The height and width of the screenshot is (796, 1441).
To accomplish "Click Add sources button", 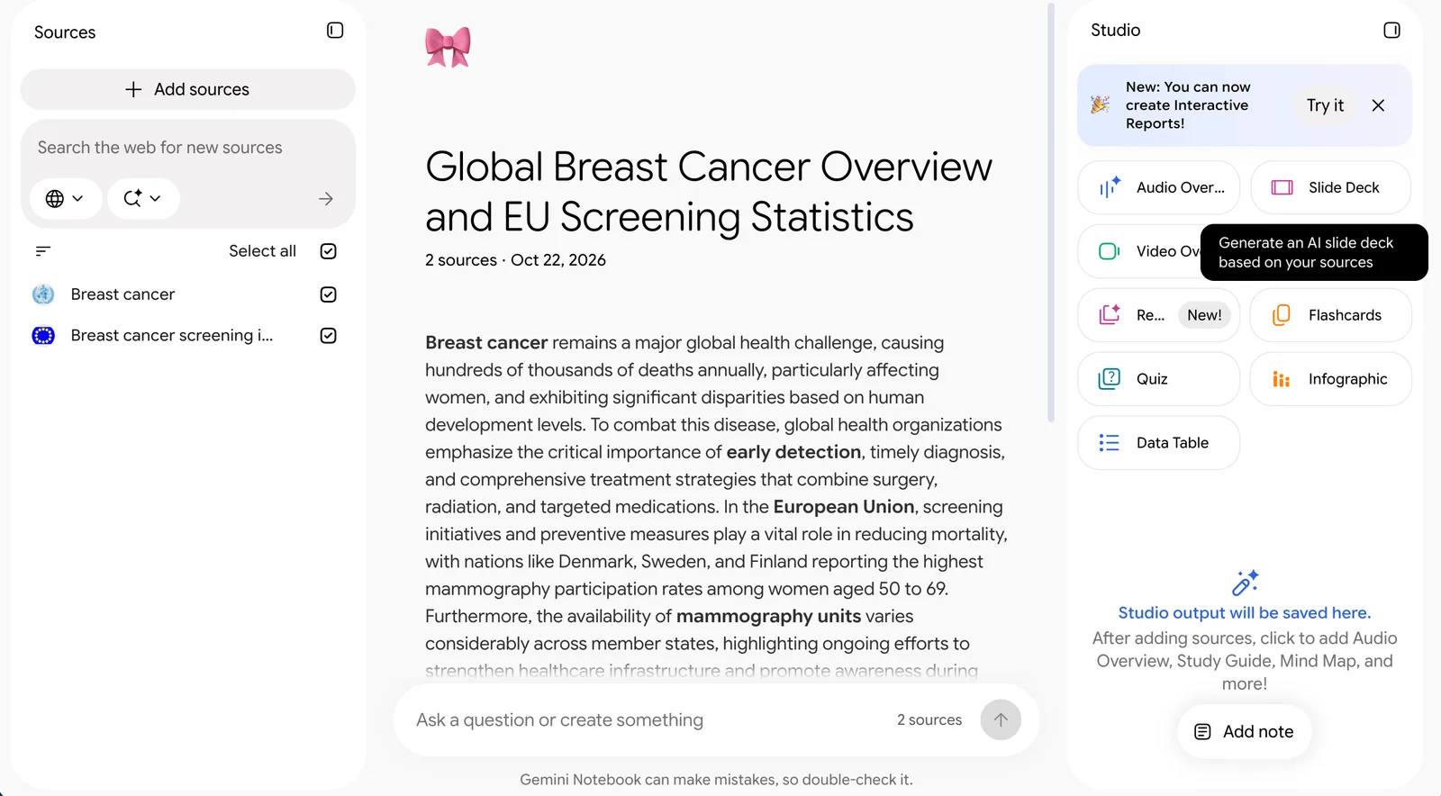I will coord(187,89).
